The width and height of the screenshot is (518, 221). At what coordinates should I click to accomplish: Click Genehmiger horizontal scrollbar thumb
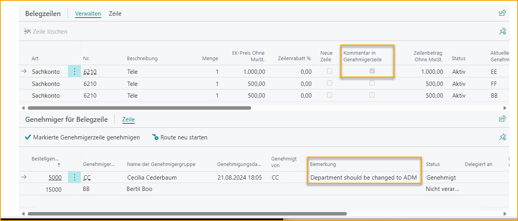[x=187, y=214]
